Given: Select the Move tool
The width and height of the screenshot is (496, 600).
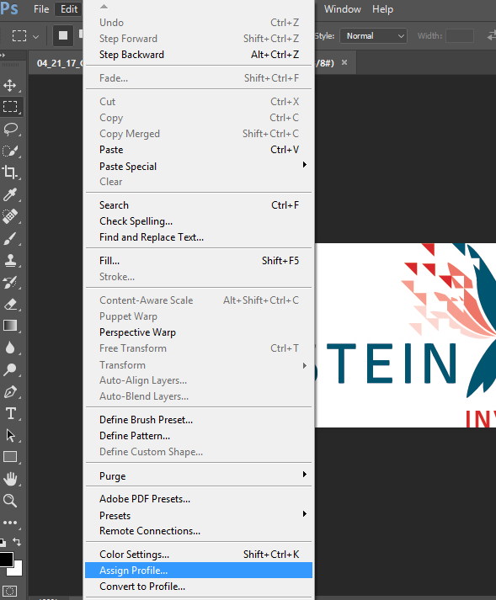Looking at the screenshot, I should click(x=10, y=85).
